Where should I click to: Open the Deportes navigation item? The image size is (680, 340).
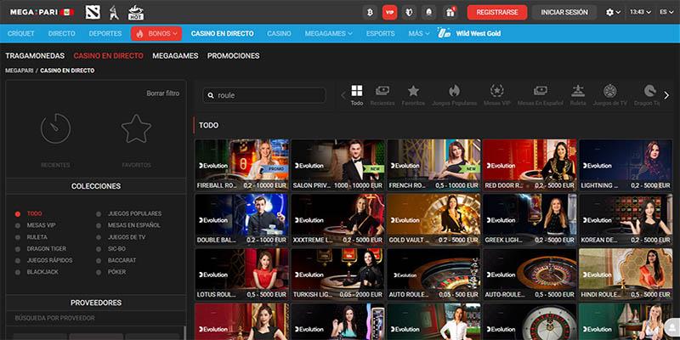(105, 33)
